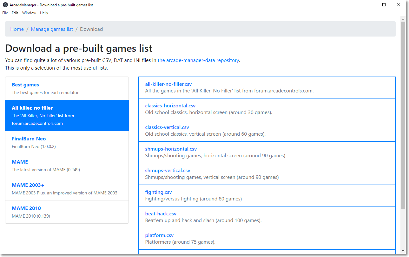Download platform.csv
This screenshot has height=257, width=409.
159,235
